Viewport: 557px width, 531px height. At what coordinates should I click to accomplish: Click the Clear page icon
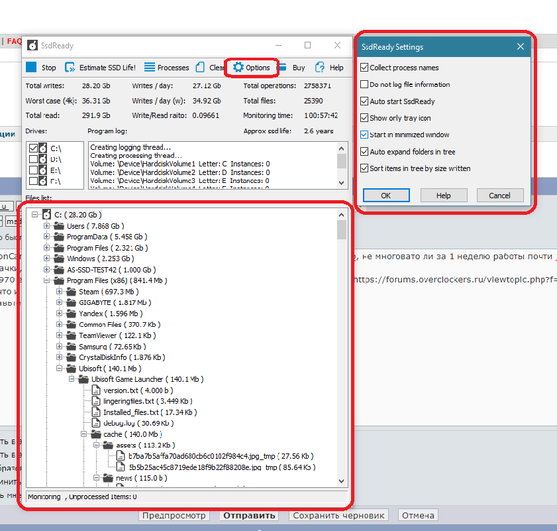(201, 67)
